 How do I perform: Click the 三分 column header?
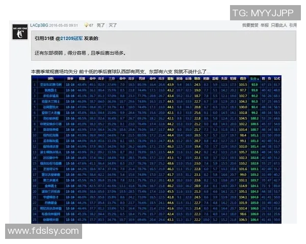pyautogui.click(x=112, y=78)
